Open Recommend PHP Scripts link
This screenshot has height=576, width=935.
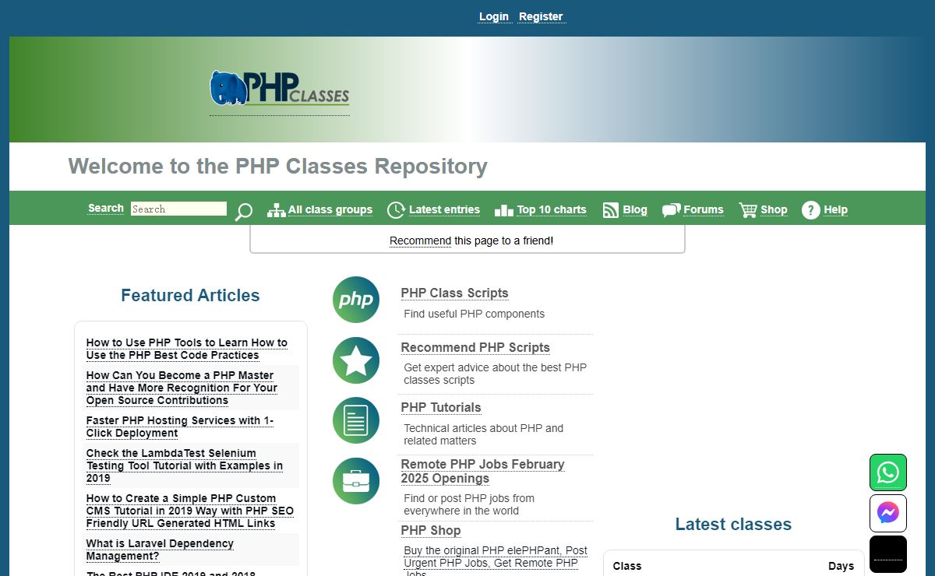(x=475, y=347)
